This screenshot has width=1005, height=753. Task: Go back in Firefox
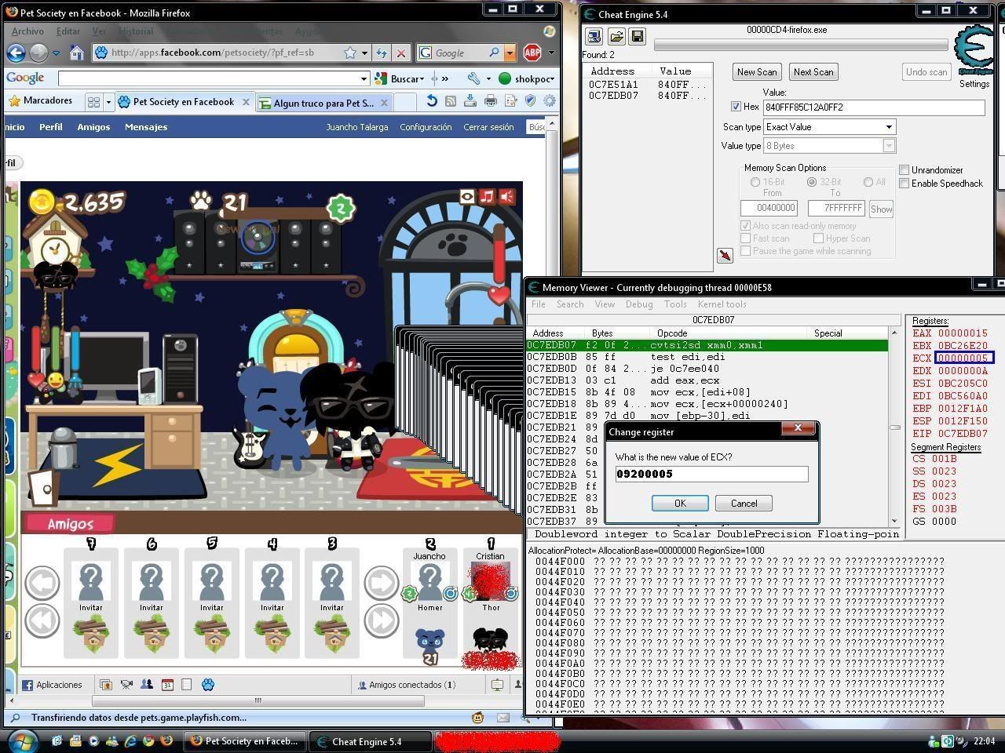pos(16,53)
